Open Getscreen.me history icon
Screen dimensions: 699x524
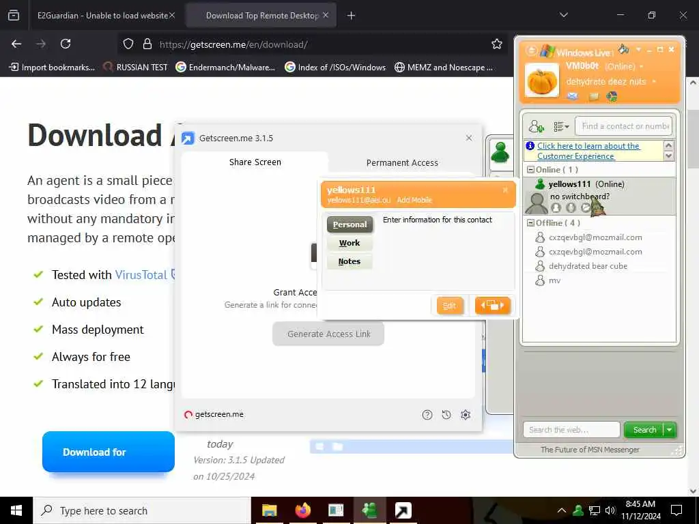(x=446, y=415)
